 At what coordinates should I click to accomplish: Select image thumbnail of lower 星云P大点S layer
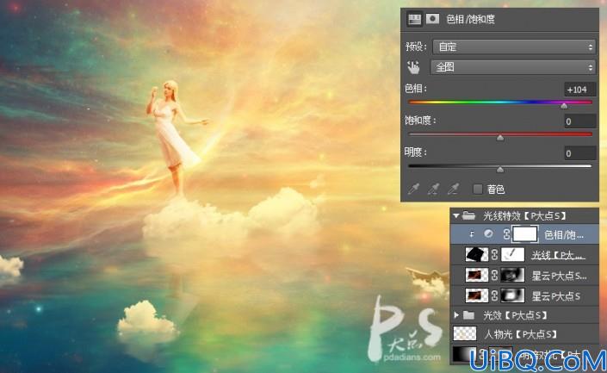(x=476, y=295)
